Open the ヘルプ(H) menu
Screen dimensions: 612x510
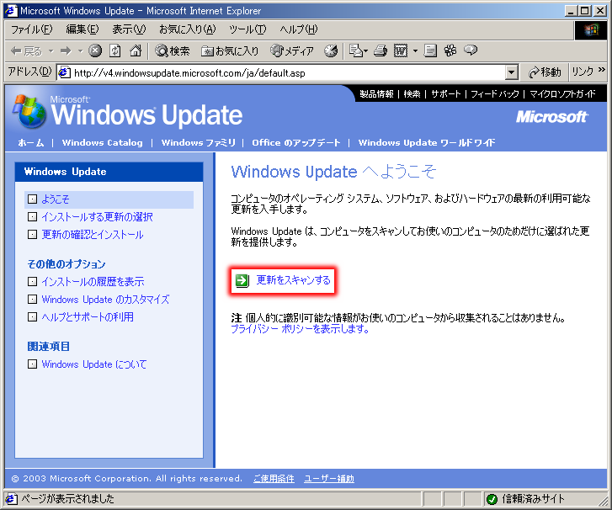299,29
